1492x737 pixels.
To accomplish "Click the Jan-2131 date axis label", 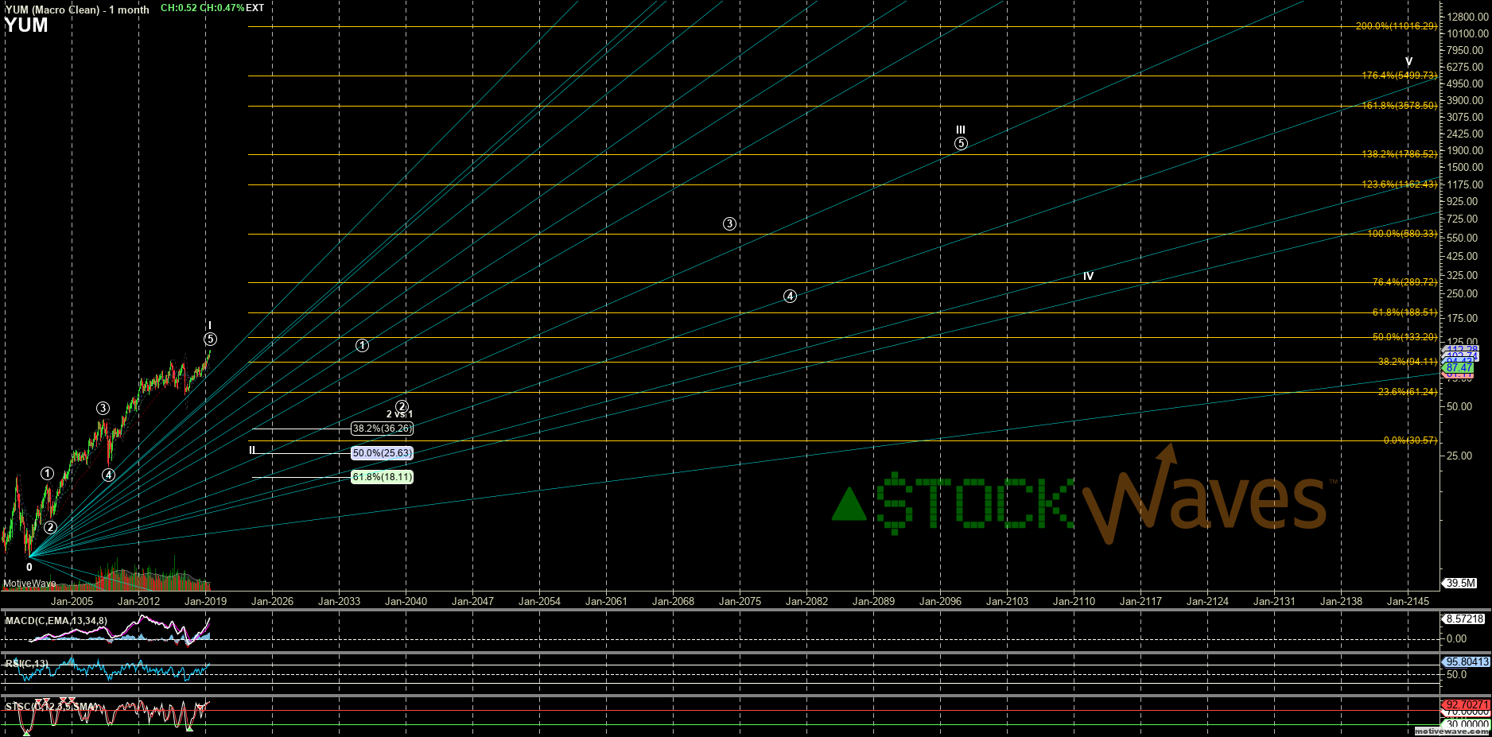I will coord(1275,601).
